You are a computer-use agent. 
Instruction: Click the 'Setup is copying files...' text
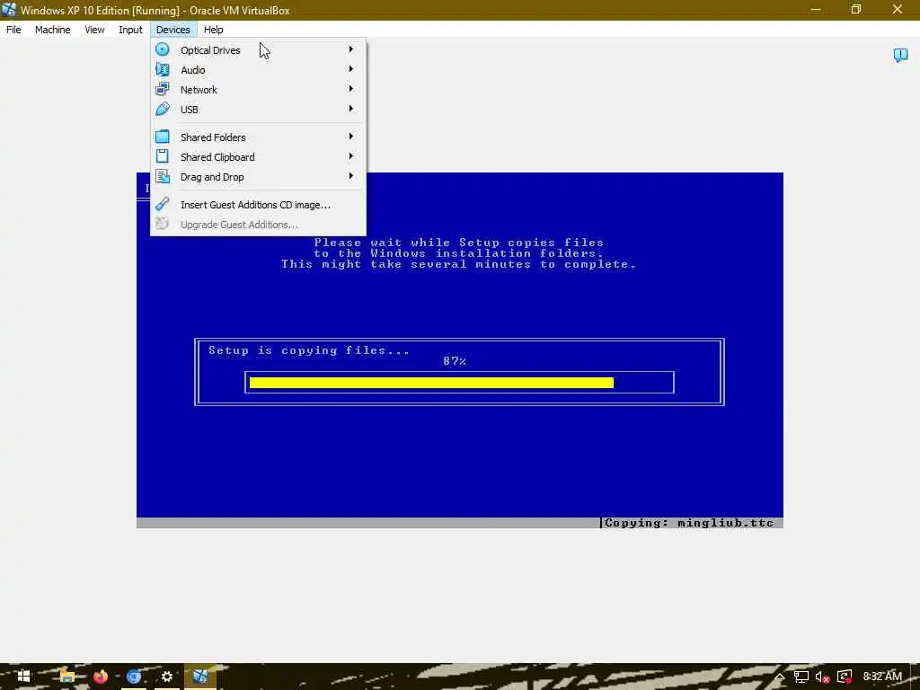pyautogui.click(x=309, y=350)
